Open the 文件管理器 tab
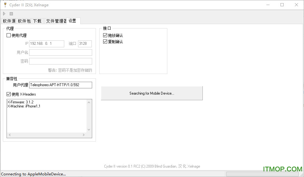The image size is (304, 177). (56, 21)
